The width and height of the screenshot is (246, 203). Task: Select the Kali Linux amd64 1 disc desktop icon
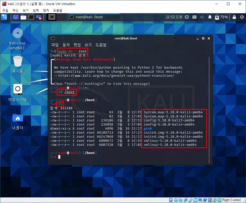[x=18, y=39]
